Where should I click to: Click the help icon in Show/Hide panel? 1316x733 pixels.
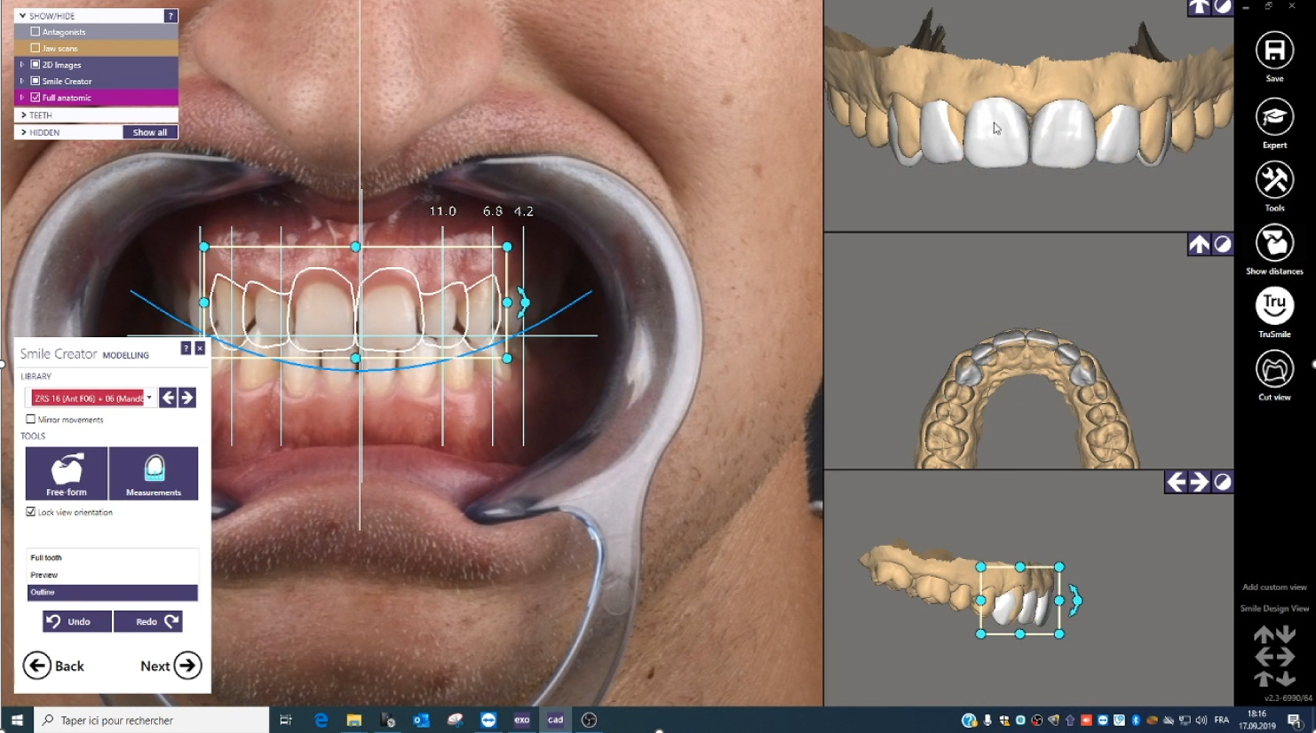coord(170,16)
